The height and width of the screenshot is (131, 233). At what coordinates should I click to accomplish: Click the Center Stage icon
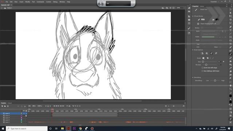170,8
